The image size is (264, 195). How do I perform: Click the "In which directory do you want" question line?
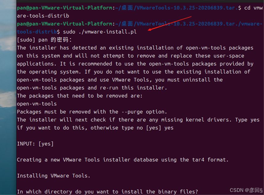coord(108,192)
